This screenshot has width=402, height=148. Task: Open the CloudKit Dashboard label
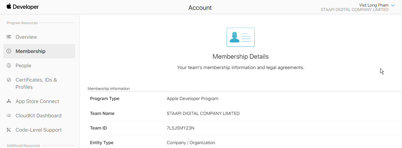(38, 116)
